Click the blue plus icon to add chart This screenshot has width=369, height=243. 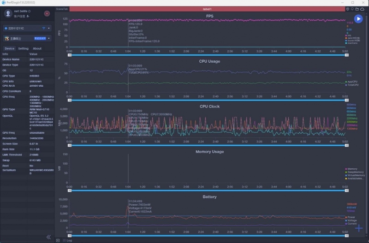click(359, 228)
